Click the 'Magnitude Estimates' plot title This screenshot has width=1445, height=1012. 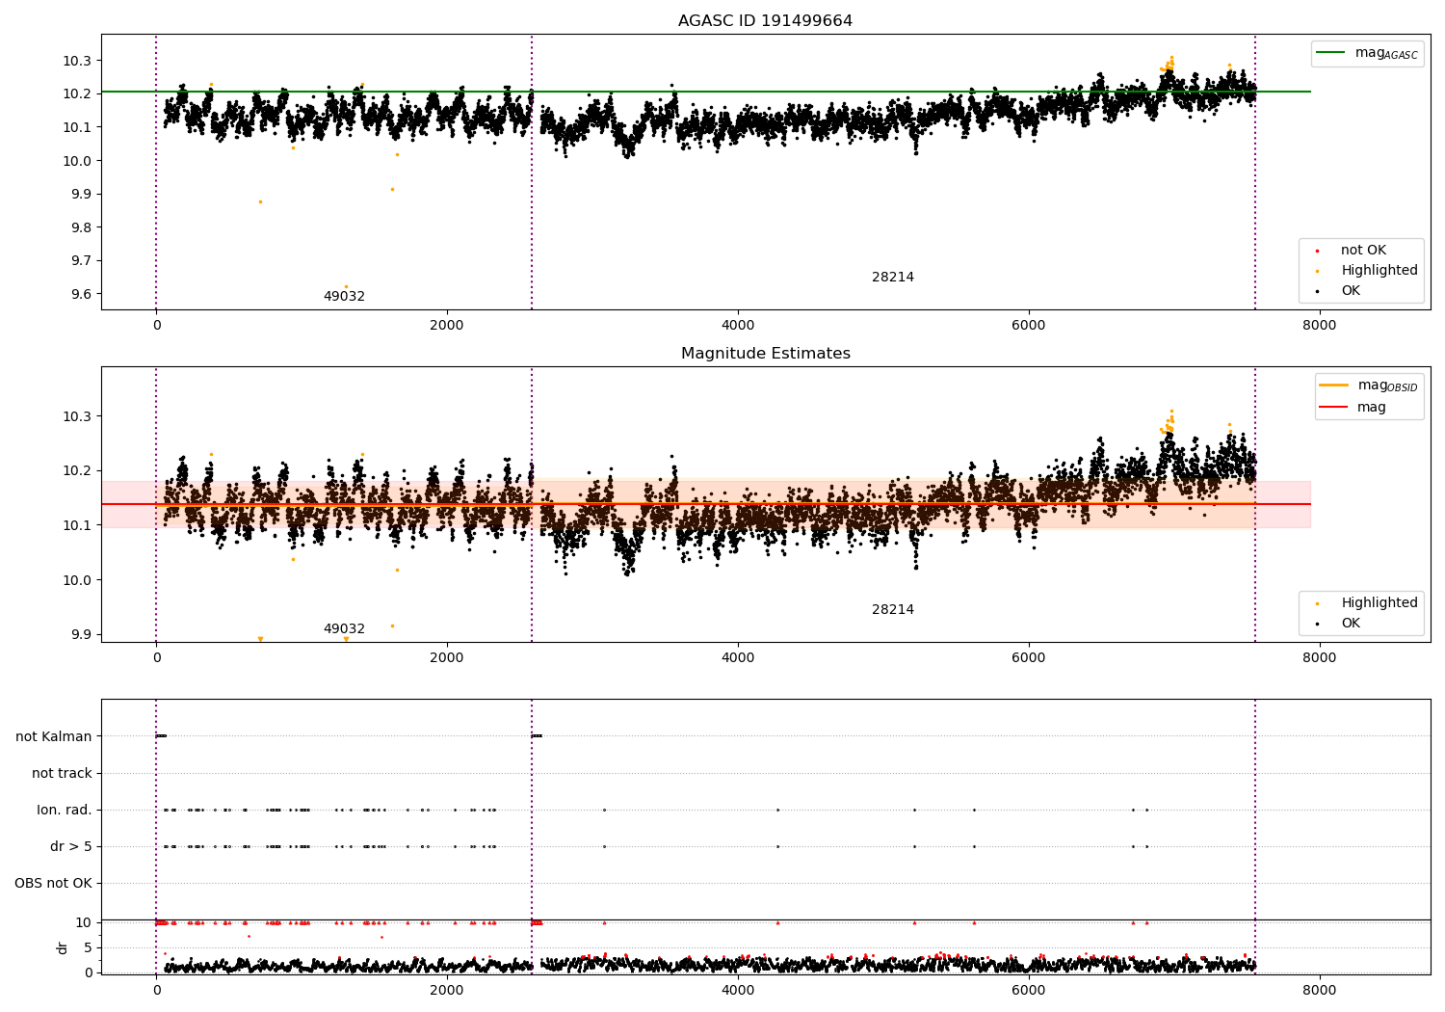coord(765,354)
